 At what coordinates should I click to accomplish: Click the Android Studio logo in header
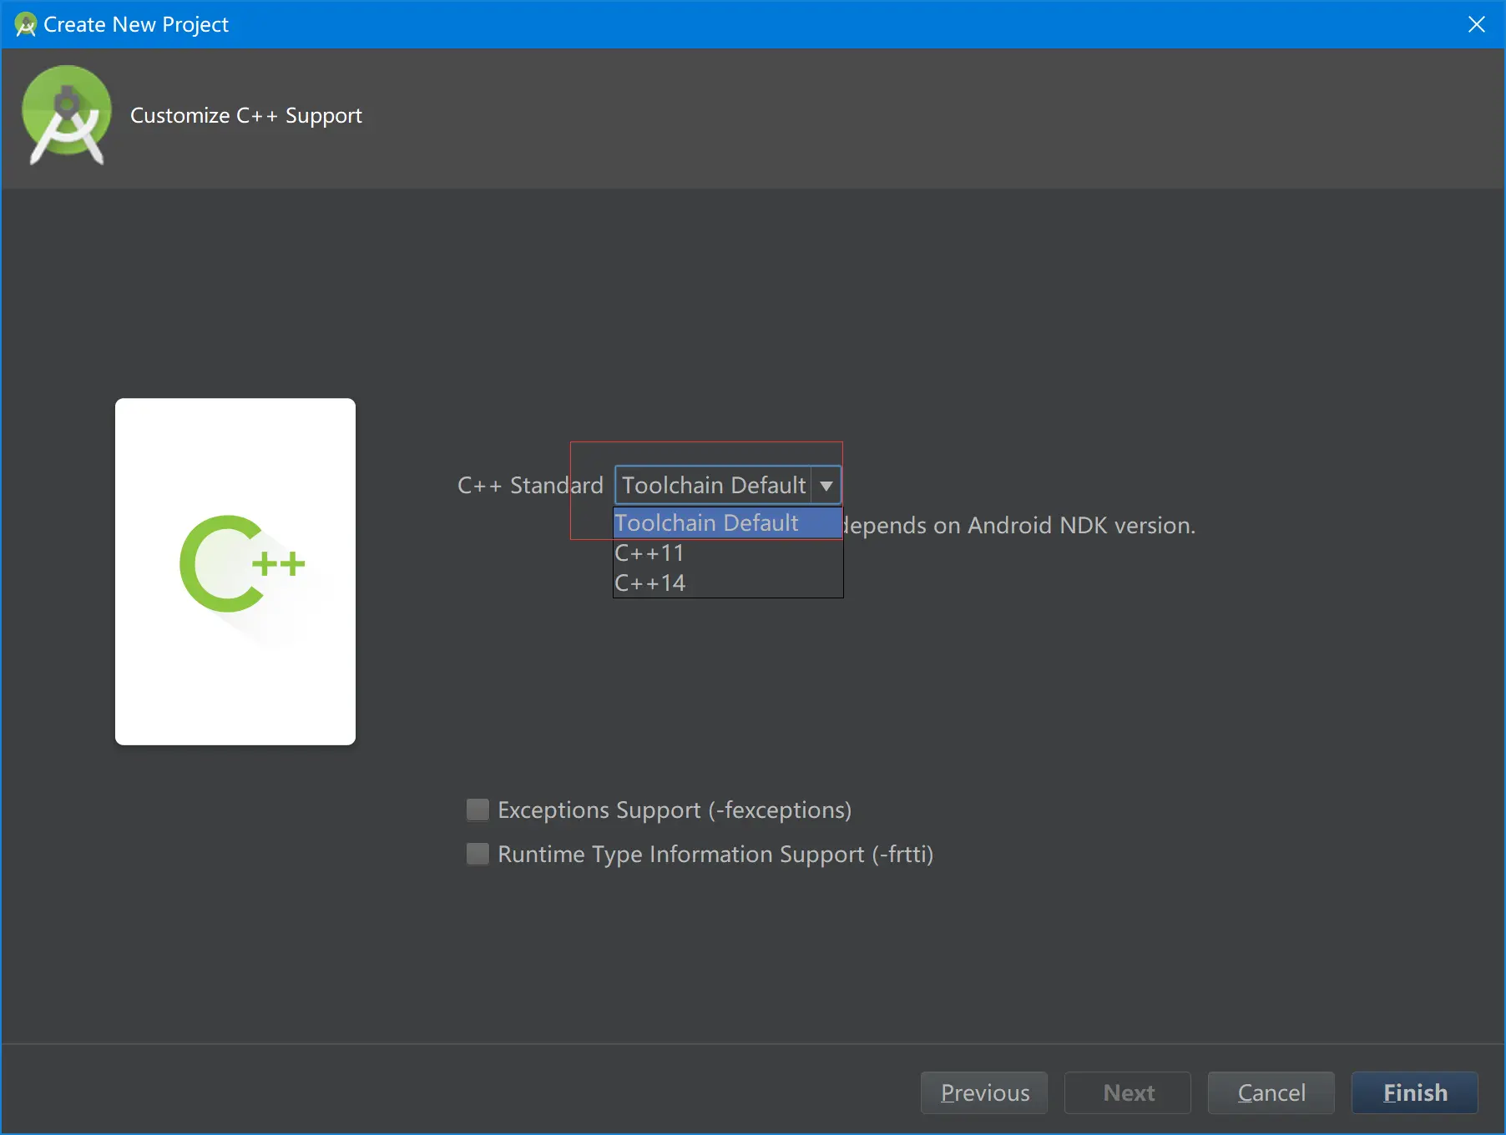[67, 115]
